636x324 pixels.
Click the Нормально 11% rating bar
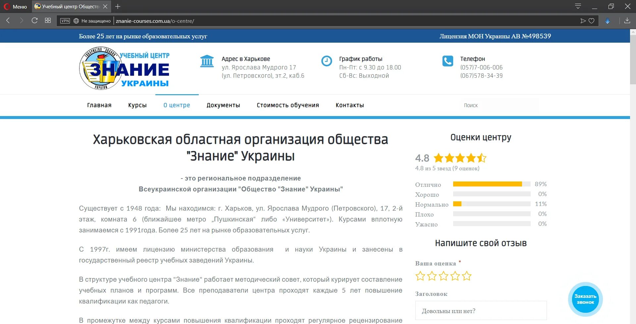pyautogui.click(x=492, y=204)
